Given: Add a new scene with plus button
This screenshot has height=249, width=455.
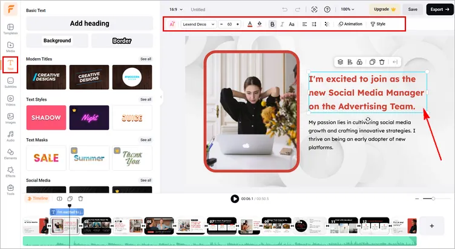Looking at the screenshot, I should tap(432, 226).
